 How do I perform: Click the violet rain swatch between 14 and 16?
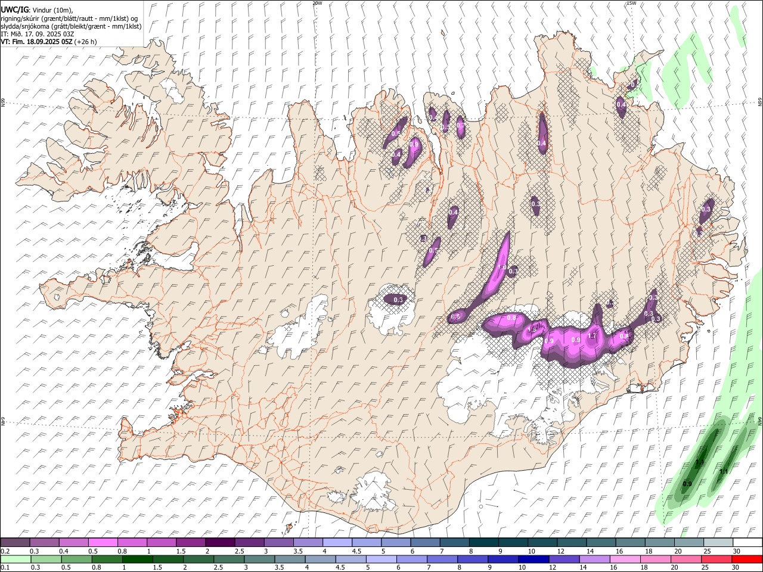(594, 559)
